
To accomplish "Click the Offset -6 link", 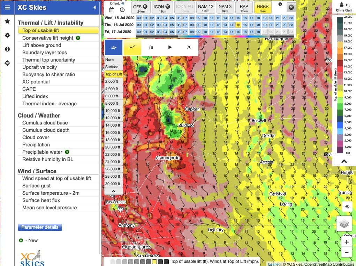I will tap(122, 3).
